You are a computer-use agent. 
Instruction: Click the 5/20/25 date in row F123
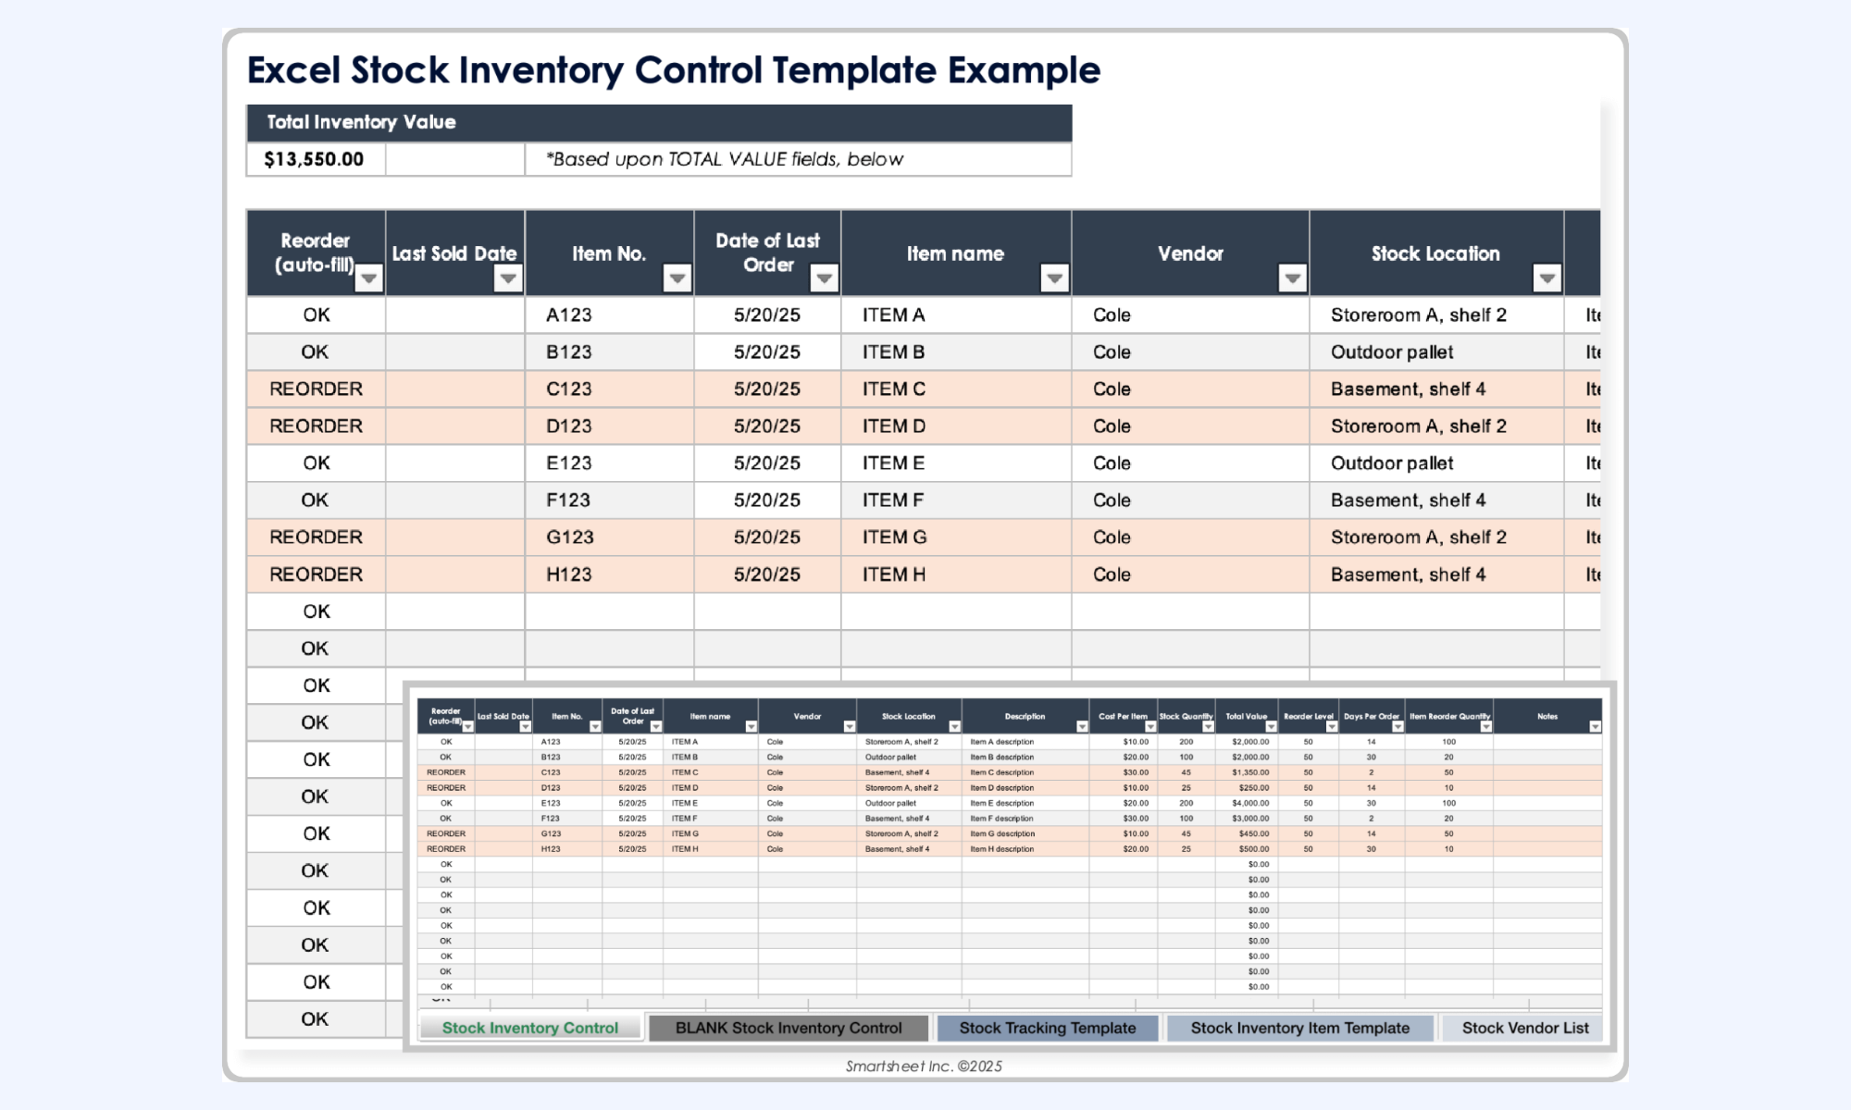tap(767, 499)
